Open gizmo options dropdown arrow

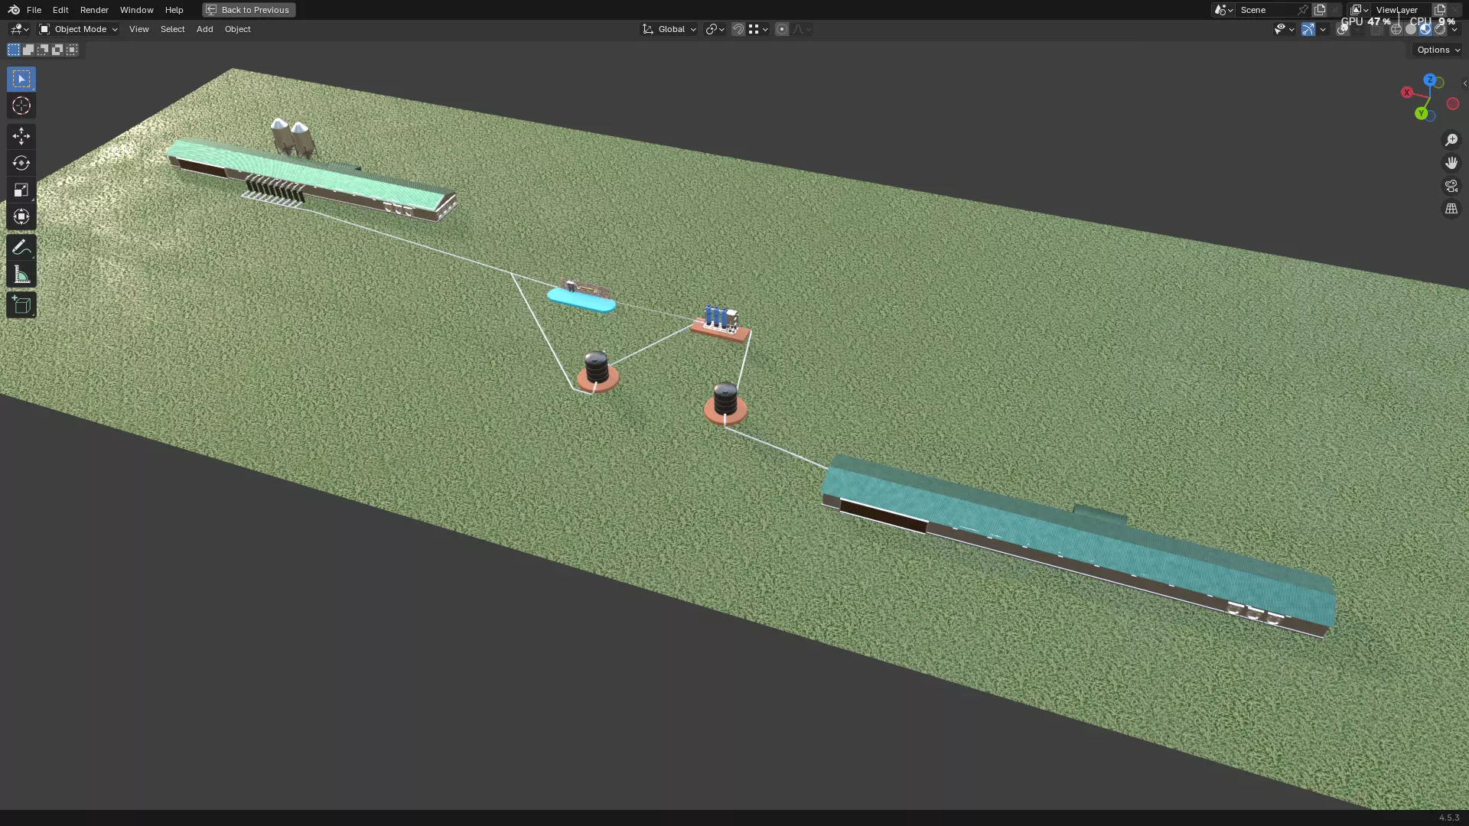1323,29
